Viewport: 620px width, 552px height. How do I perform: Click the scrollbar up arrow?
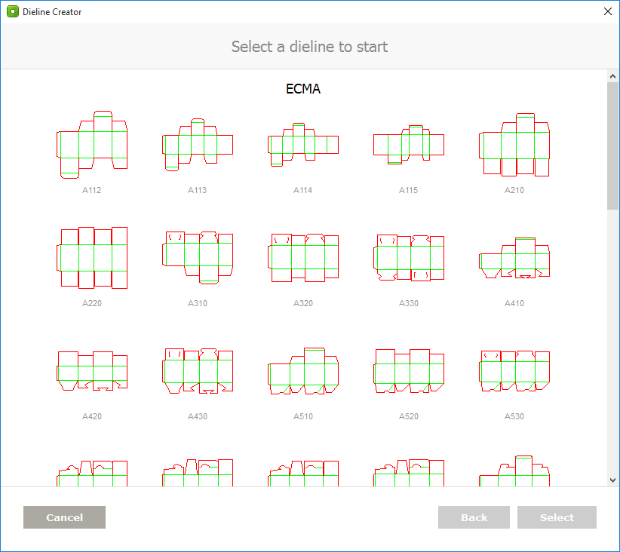(x=613, y=76)
